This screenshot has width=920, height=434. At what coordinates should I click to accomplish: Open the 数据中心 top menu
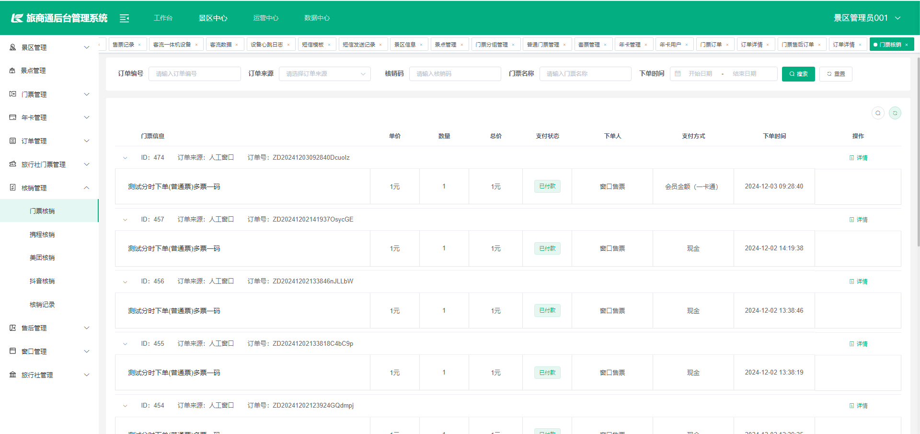[317, 18]
